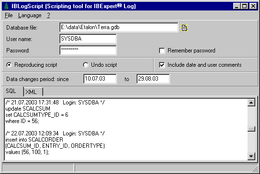Click the comment '22.07.2003 12:09:34'

pos(35,133)
